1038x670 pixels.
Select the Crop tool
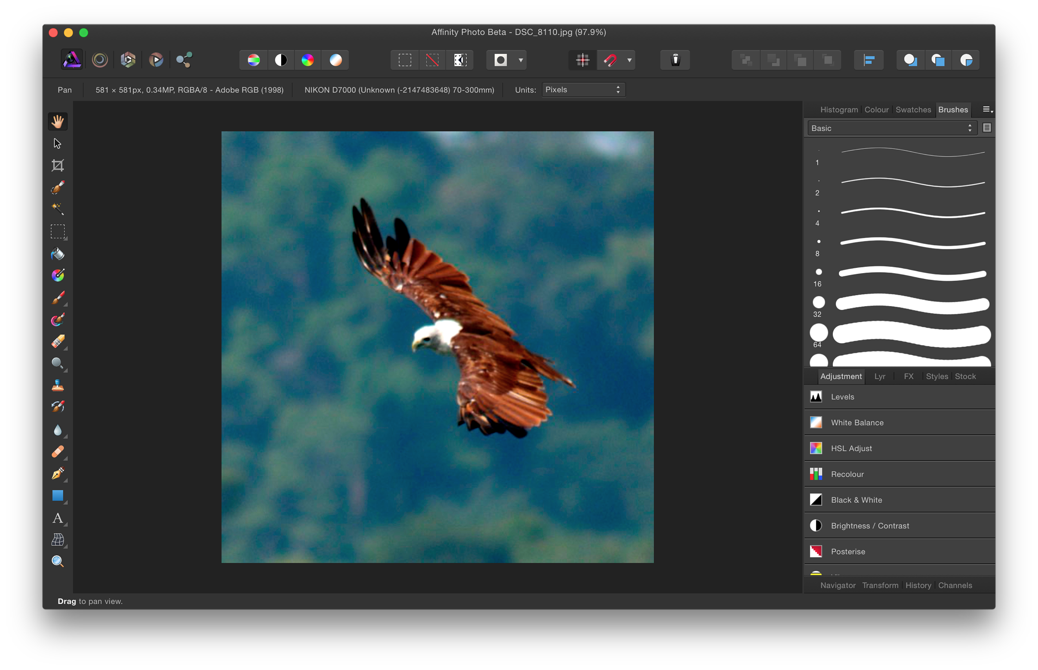58,166
